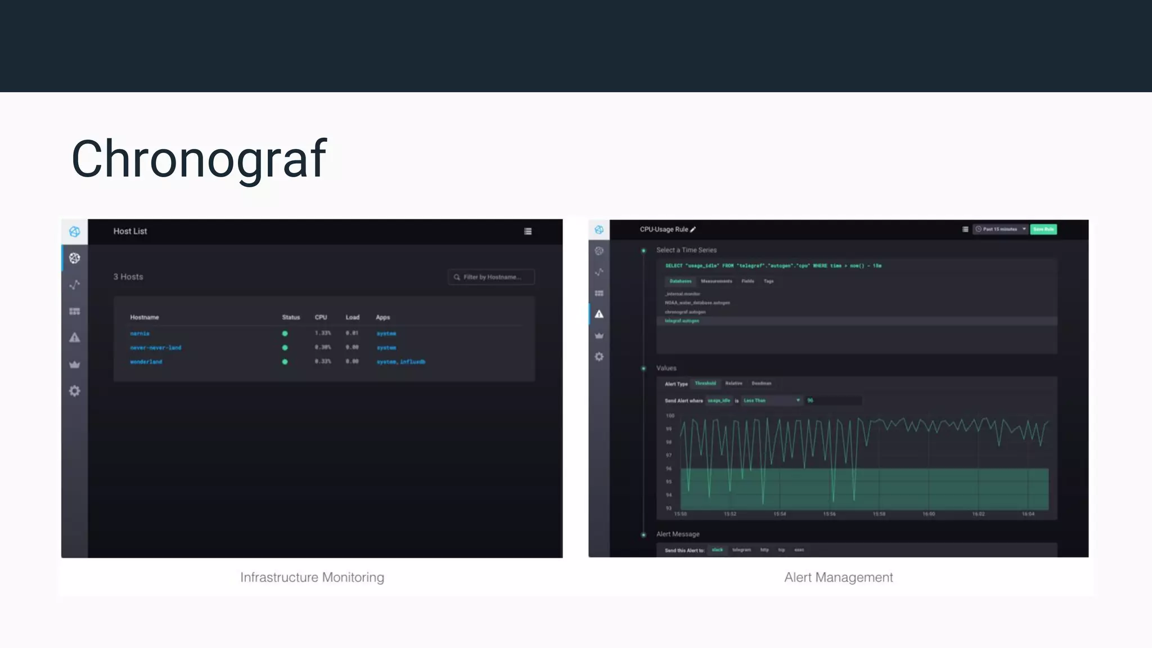Open Alerting triangle icon in Host List sidebar
Screen dimensions: 1152x648
point(74,337)
